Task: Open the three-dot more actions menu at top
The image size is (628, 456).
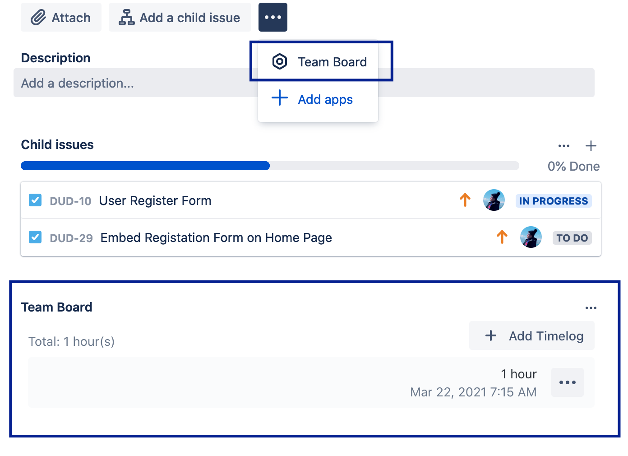Action: tap(273, 17)
